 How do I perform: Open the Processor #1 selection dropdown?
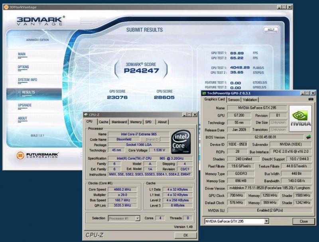(x=124, y=218)
